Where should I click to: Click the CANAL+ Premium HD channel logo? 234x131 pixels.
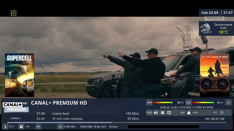coord(15,107)
